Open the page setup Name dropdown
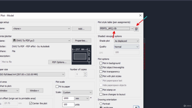Image resolution: width=192 pixels, height=108 pixels. pyautogui.click(x=41, y=28)
